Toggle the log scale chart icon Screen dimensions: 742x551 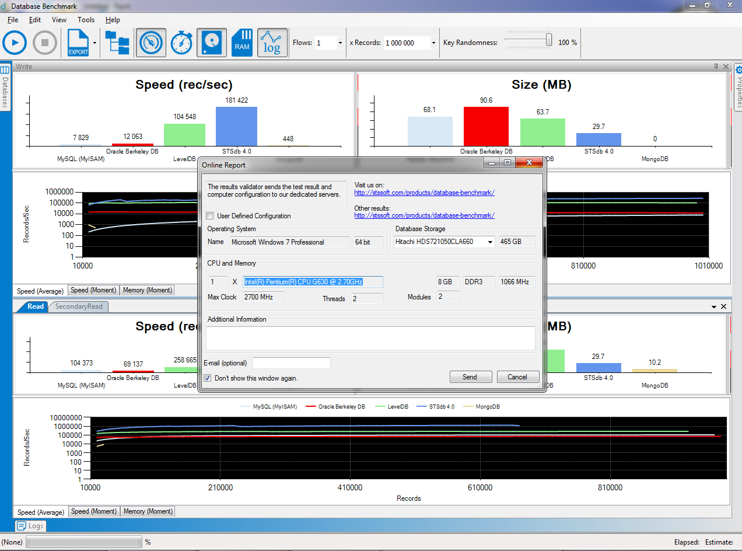[x=272, y=43]
